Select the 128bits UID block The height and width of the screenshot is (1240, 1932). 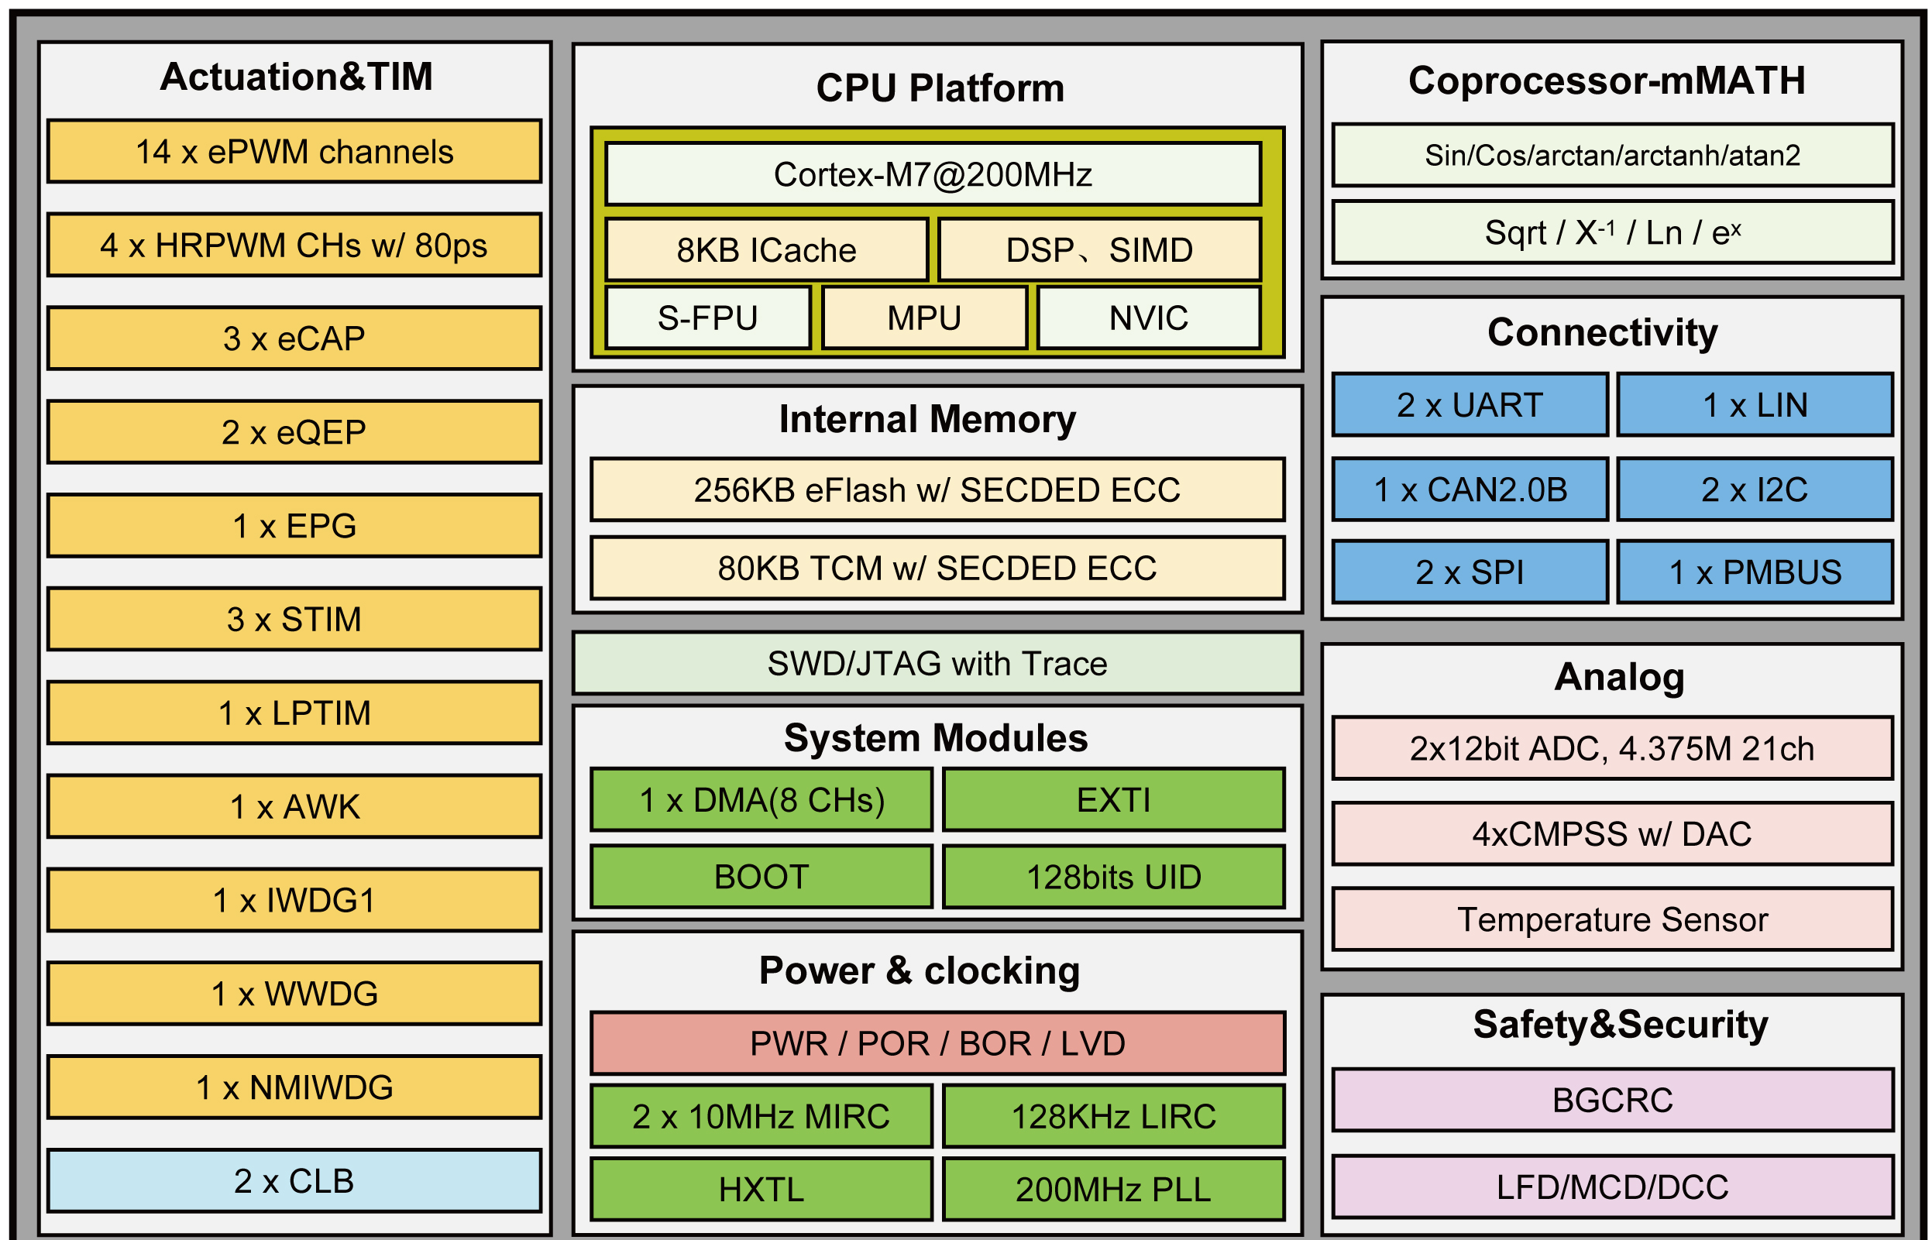pyautogui.click(x=1113, y=877)
